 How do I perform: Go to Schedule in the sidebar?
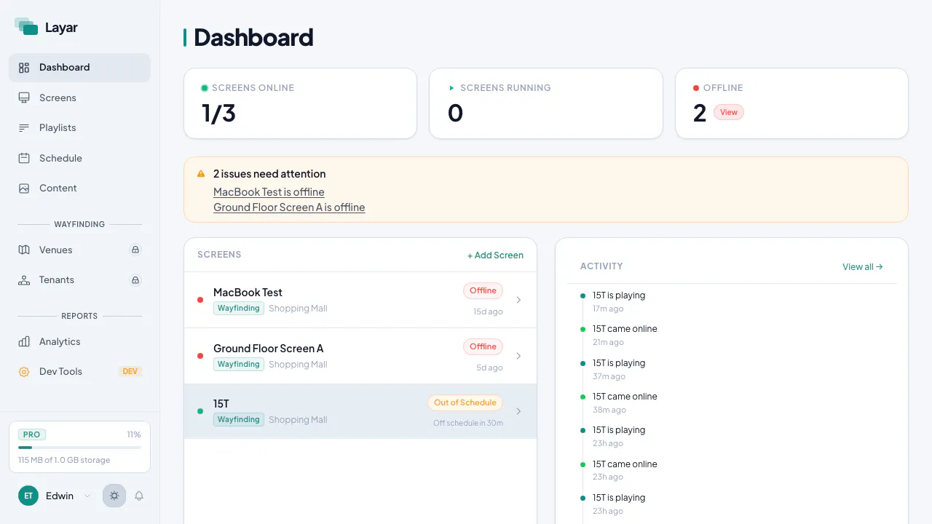pos(79,158)
